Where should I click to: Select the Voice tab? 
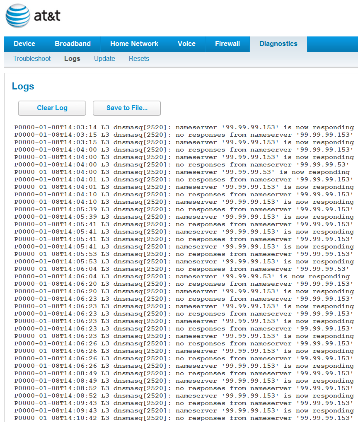pos(186,44)
